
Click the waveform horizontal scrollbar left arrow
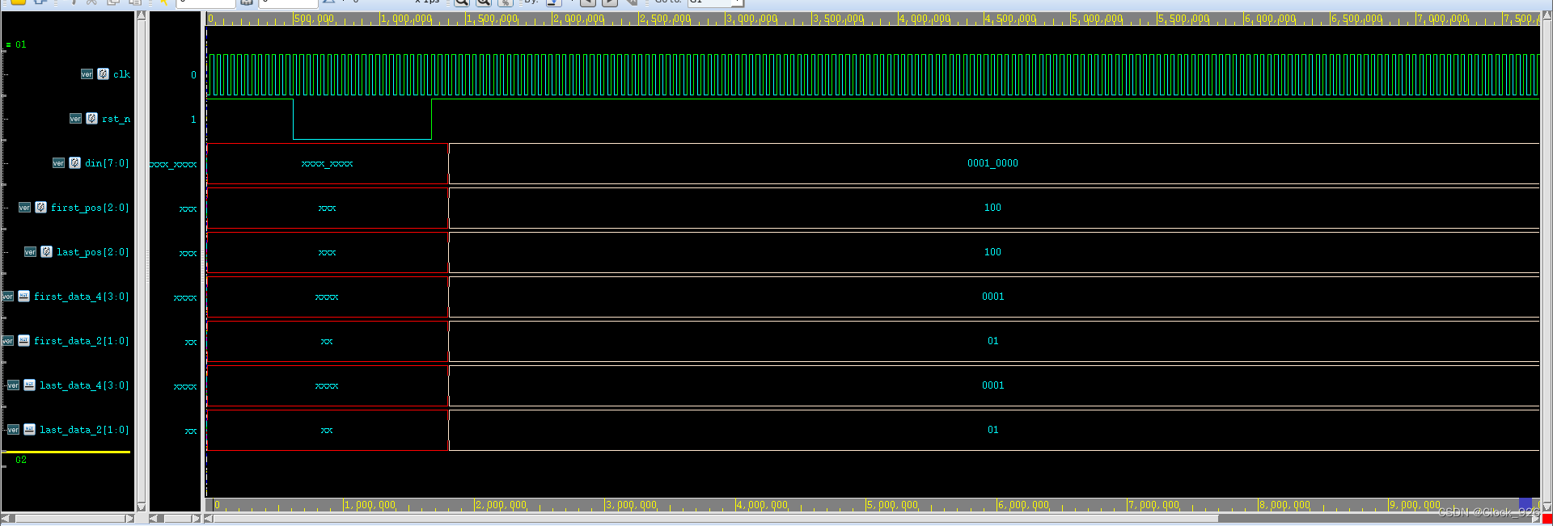(209, 519)
